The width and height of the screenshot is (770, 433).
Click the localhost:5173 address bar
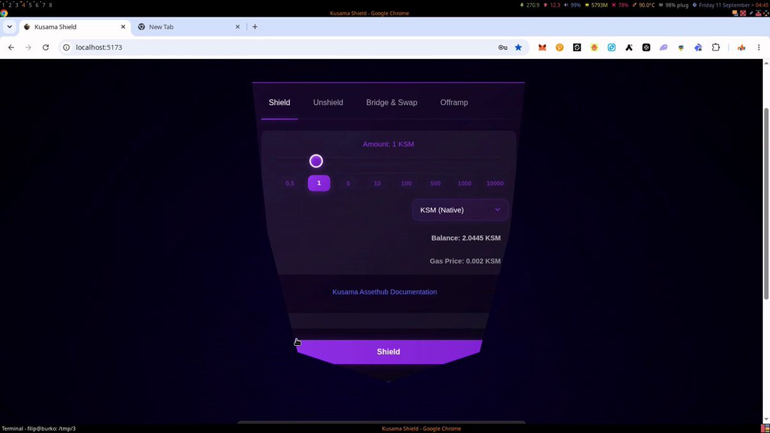[x=282, y=47]
